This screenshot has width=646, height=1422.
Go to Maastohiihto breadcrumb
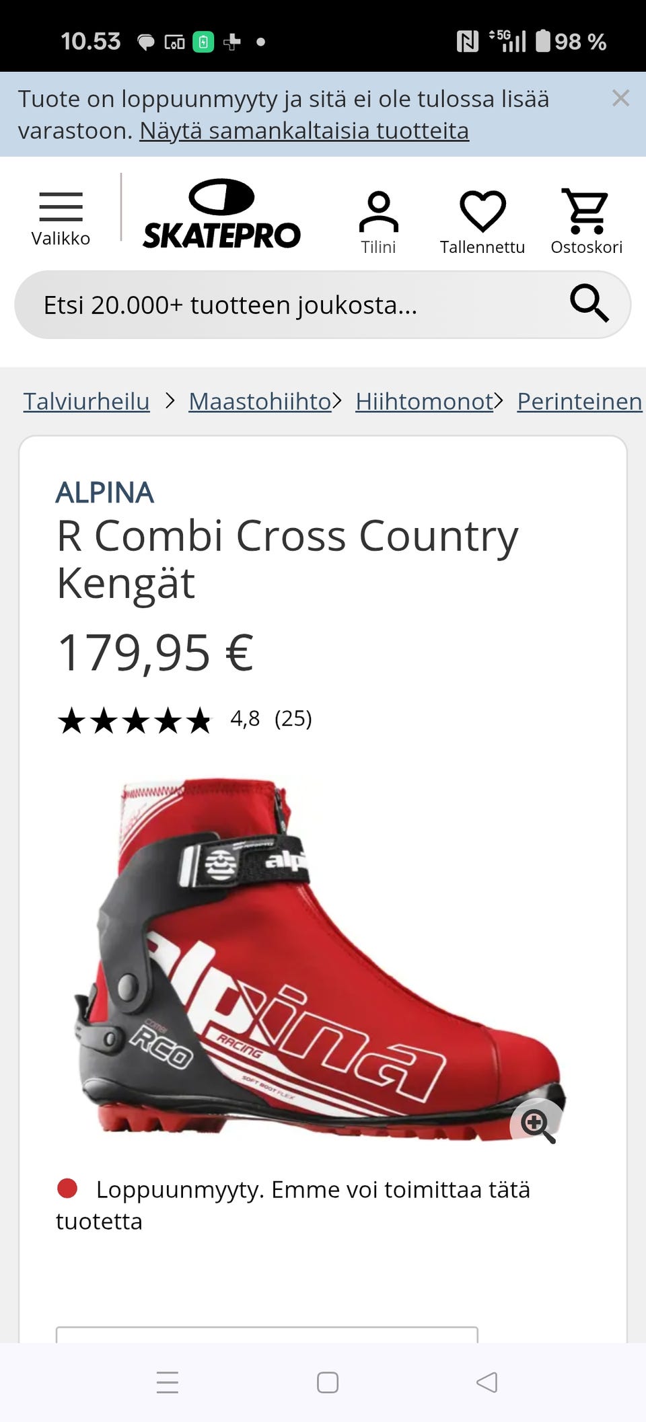pyautogui.click(x=260, y=402)
